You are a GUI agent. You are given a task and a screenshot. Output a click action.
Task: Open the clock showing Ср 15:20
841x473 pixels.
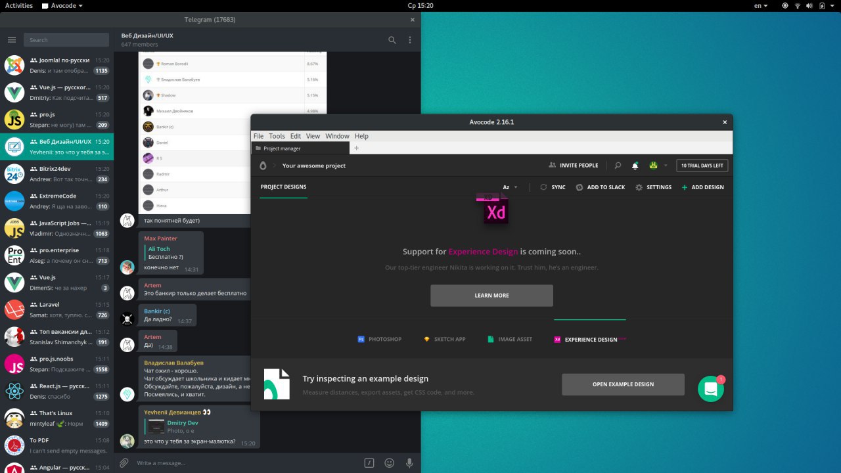click(420, 5)
